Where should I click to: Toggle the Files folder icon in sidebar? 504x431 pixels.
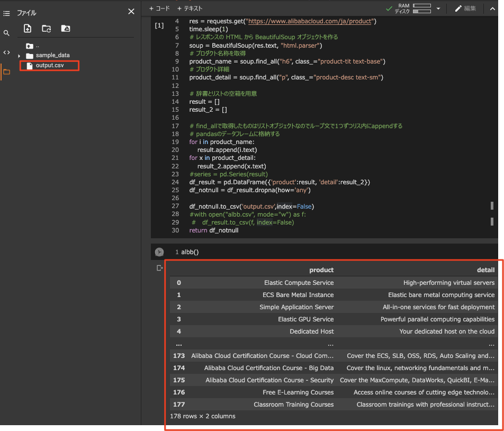(x=6, y=71)
